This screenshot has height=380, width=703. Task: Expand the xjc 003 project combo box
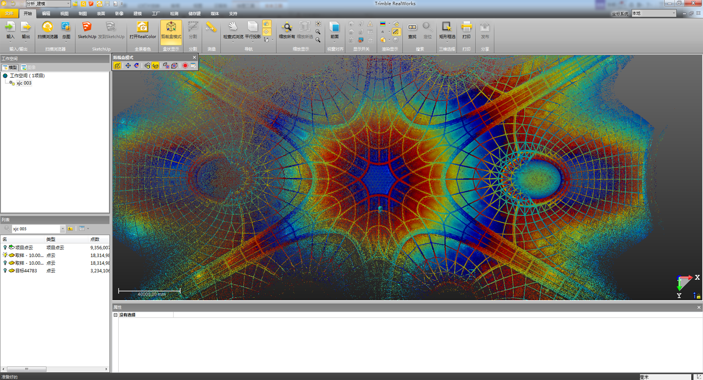click(x=62, y=229)
